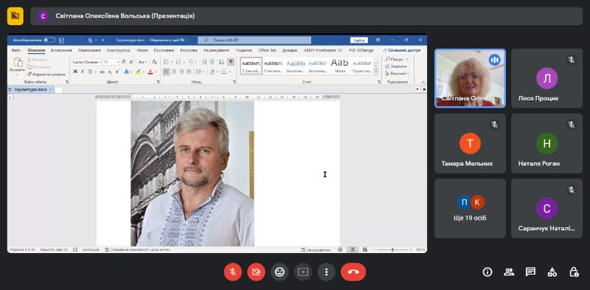The image size is (590, 290).
Task: Toggle superscript formatting
Action: tap(117, 72)
